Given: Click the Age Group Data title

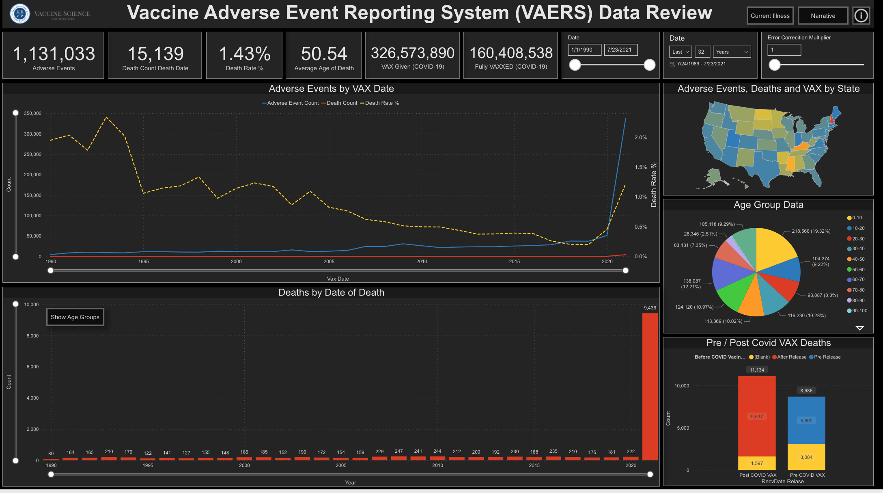Looking at the screenshot, I should [x=768, y=205].
